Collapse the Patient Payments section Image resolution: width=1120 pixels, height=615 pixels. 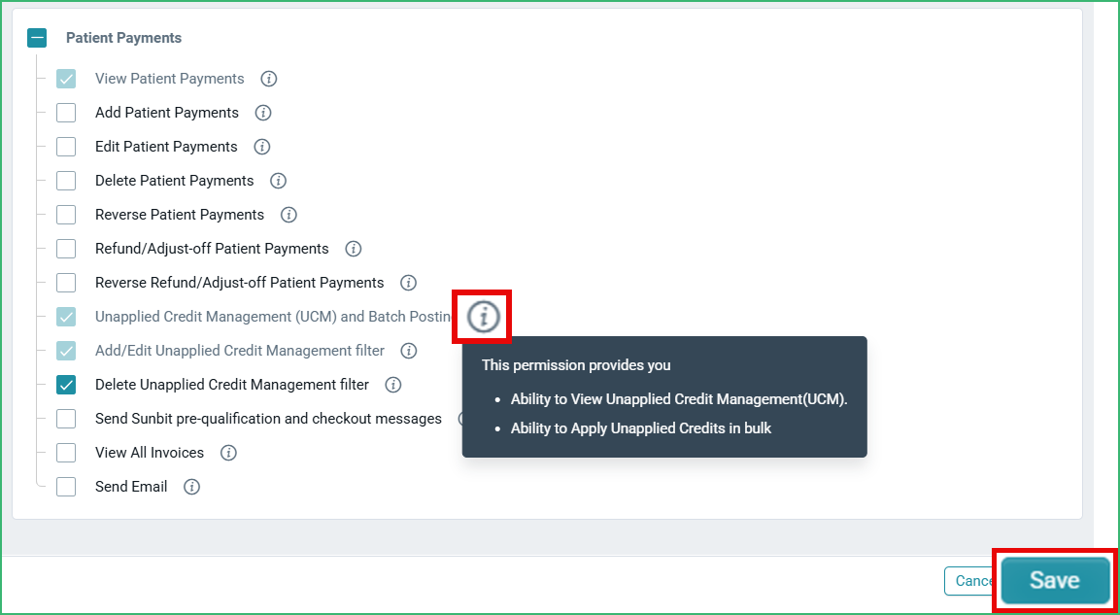tap(37, 38)
